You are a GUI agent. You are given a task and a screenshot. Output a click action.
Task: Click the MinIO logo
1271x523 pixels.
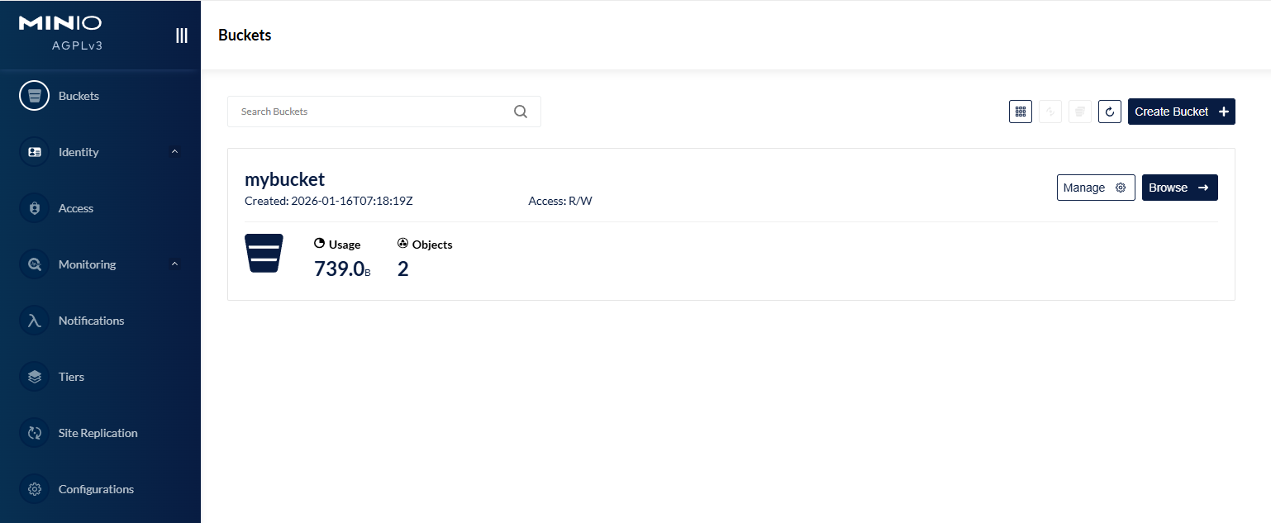click(x=60, y=23)
